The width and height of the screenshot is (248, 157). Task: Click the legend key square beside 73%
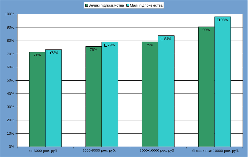[x=49, y=53]
